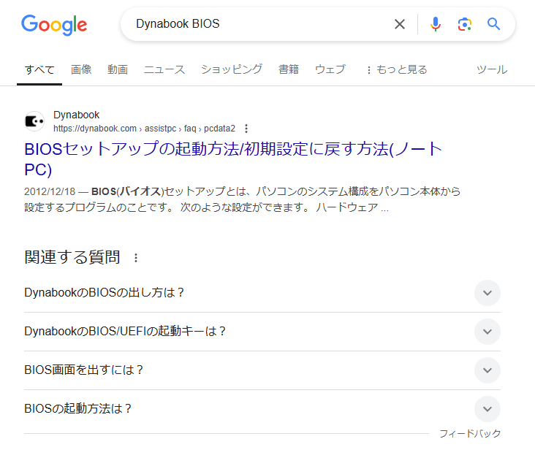Image resolution: width=535 pixels, height=458 pixels.
Task: Switch to the 画像 tab
Action: [x=81, y=70]
